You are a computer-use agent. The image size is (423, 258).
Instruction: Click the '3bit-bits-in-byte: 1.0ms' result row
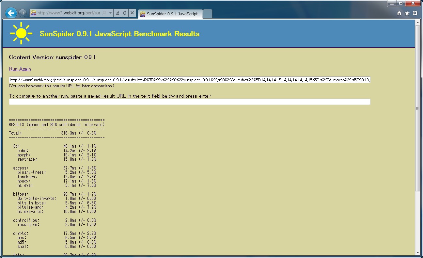point(57,199)
